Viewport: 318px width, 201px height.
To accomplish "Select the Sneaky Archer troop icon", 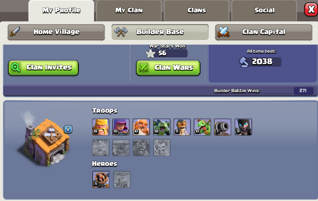I will [x=121, y=127].
